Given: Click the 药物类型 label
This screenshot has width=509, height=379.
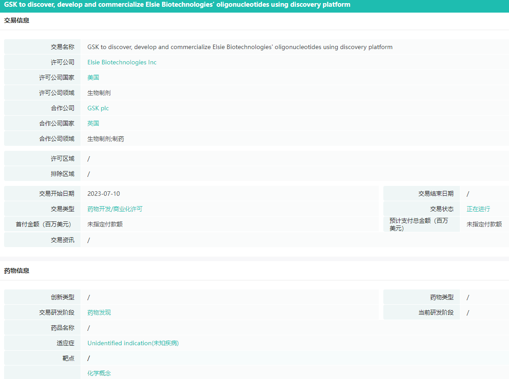Looking at the screenshot, I should click(441, 297).
